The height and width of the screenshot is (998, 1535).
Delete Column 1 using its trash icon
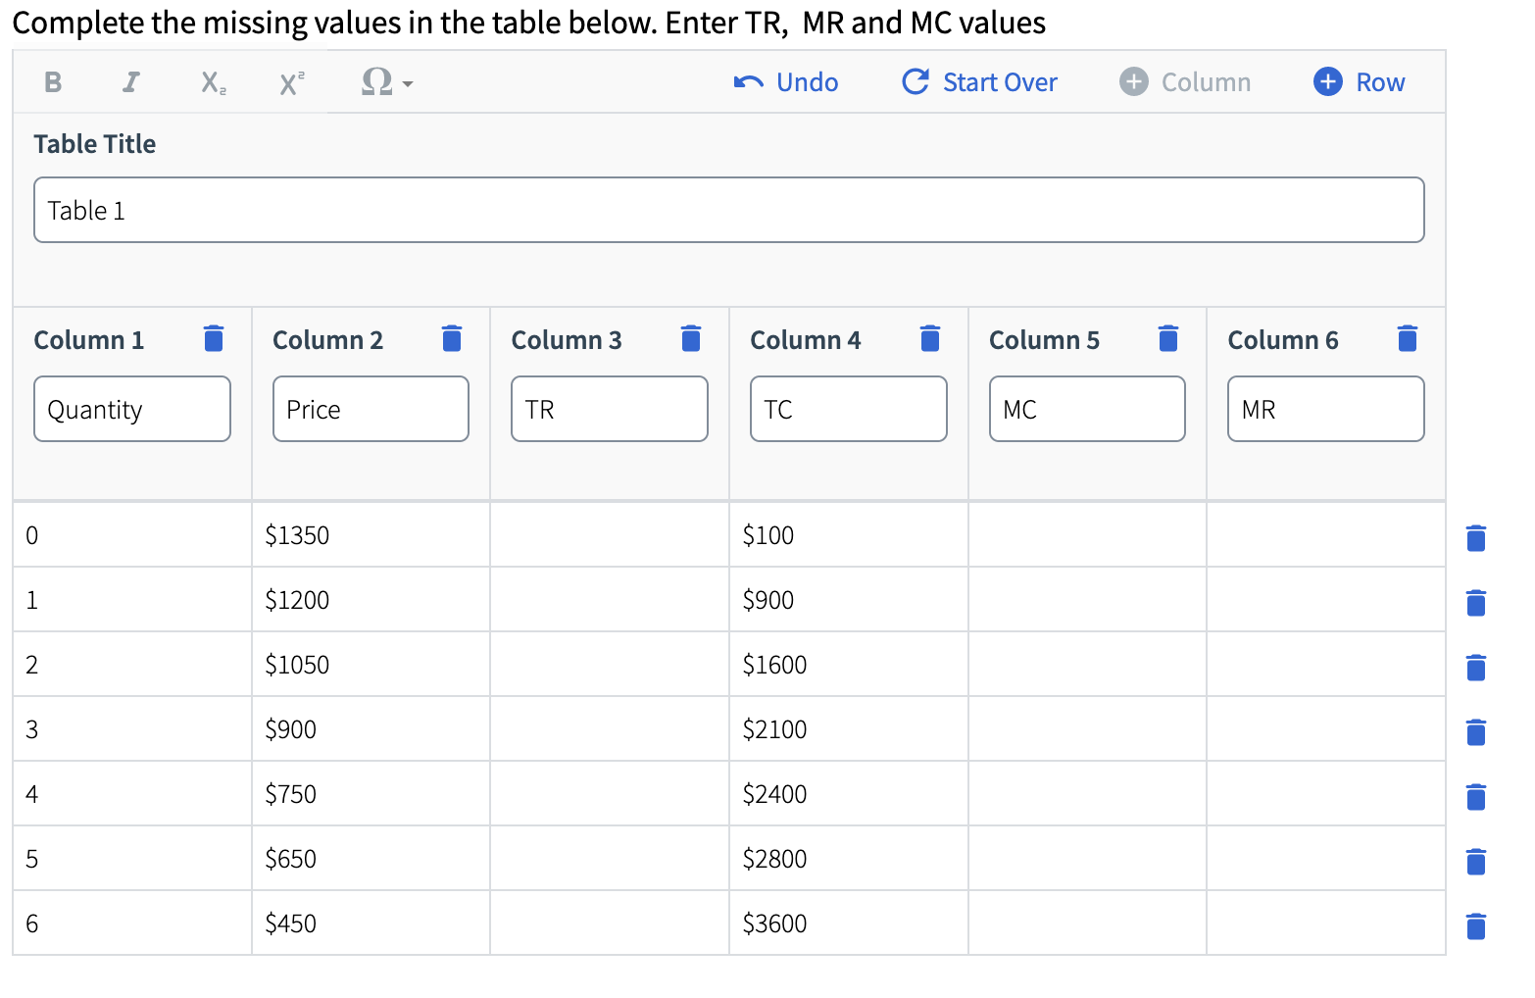point(213,338)
